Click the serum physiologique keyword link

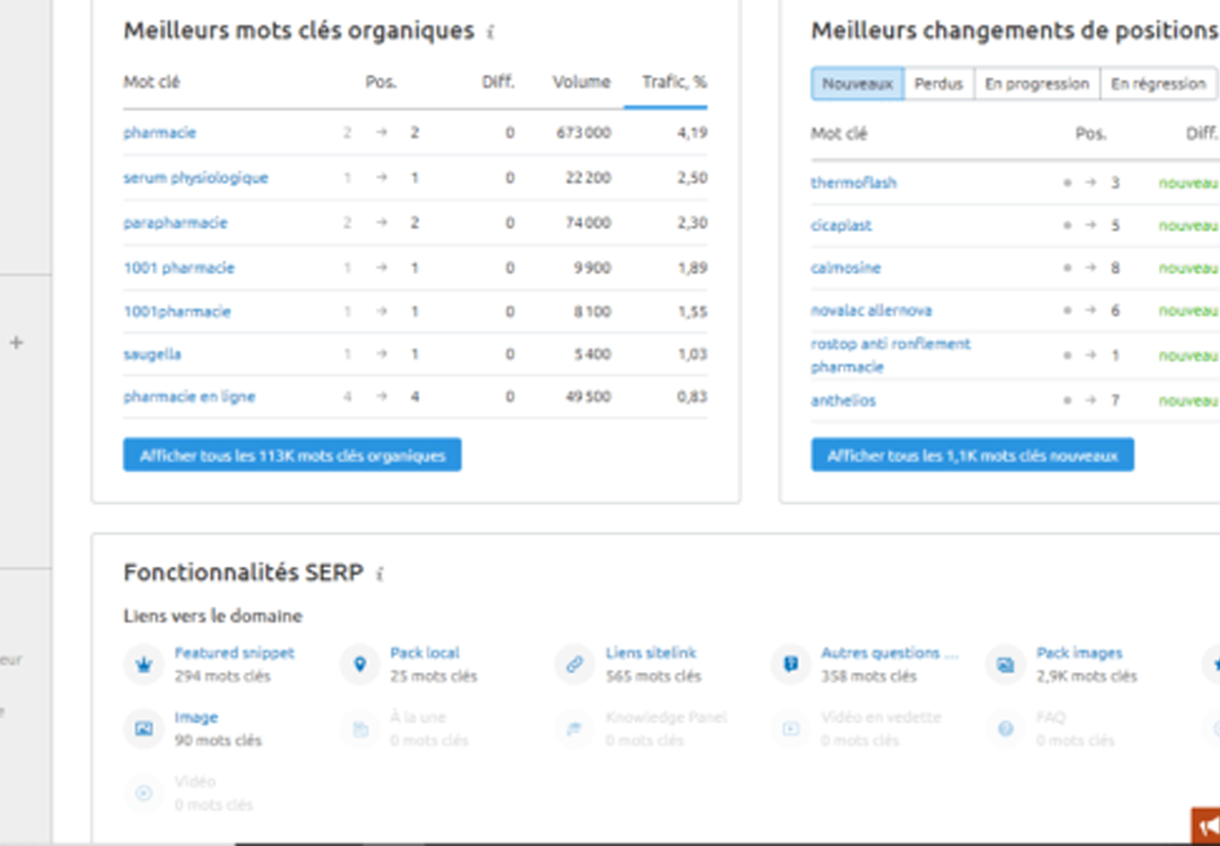195,177
